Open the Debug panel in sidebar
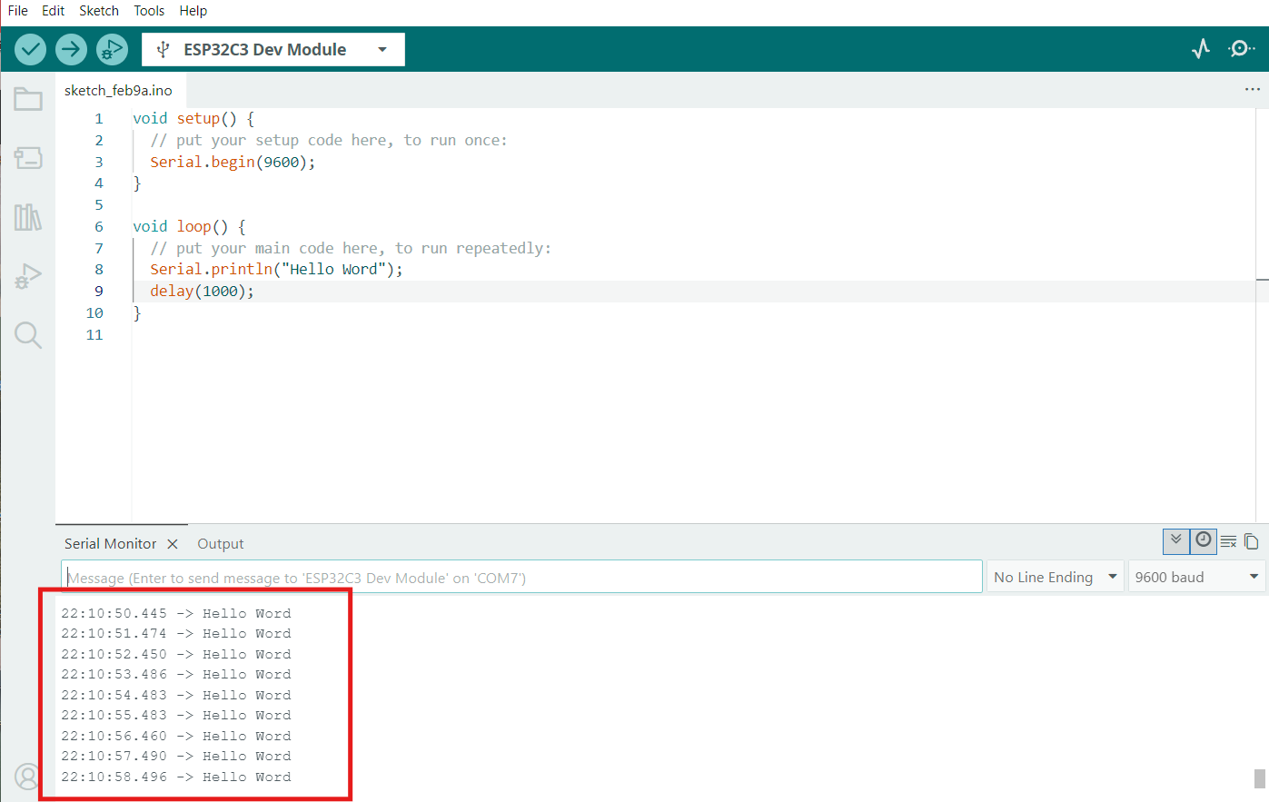Screen dimensions: 1269x802 coord(28,276)
